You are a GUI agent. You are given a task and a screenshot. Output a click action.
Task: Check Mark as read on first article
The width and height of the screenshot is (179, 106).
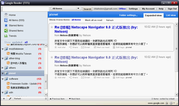[95, 47]
